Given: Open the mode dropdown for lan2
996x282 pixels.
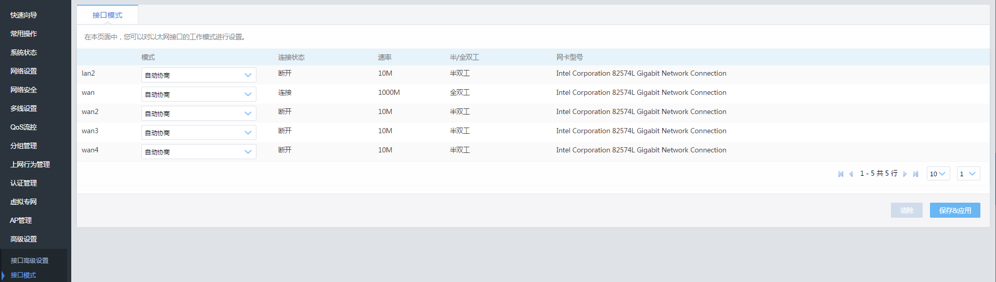Looking at the screenshot, I should [x=198, y=75].
